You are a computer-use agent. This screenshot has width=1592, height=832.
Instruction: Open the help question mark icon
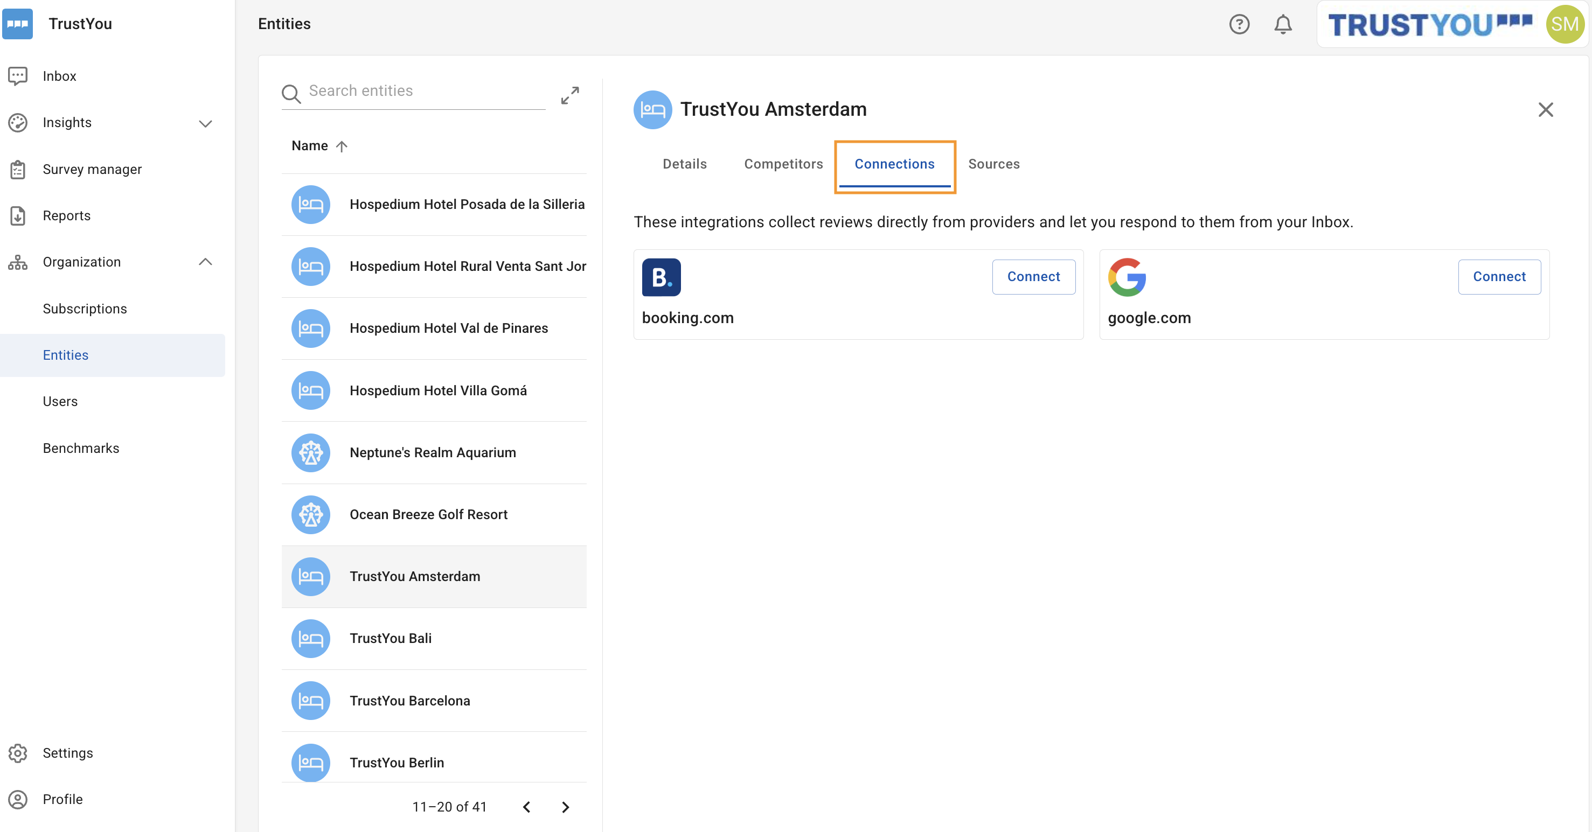[1239, 24]
